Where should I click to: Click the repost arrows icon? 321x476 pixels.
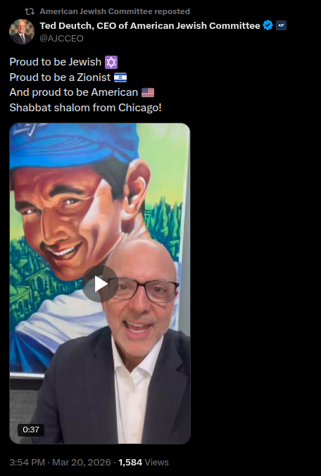click(30, 11)
